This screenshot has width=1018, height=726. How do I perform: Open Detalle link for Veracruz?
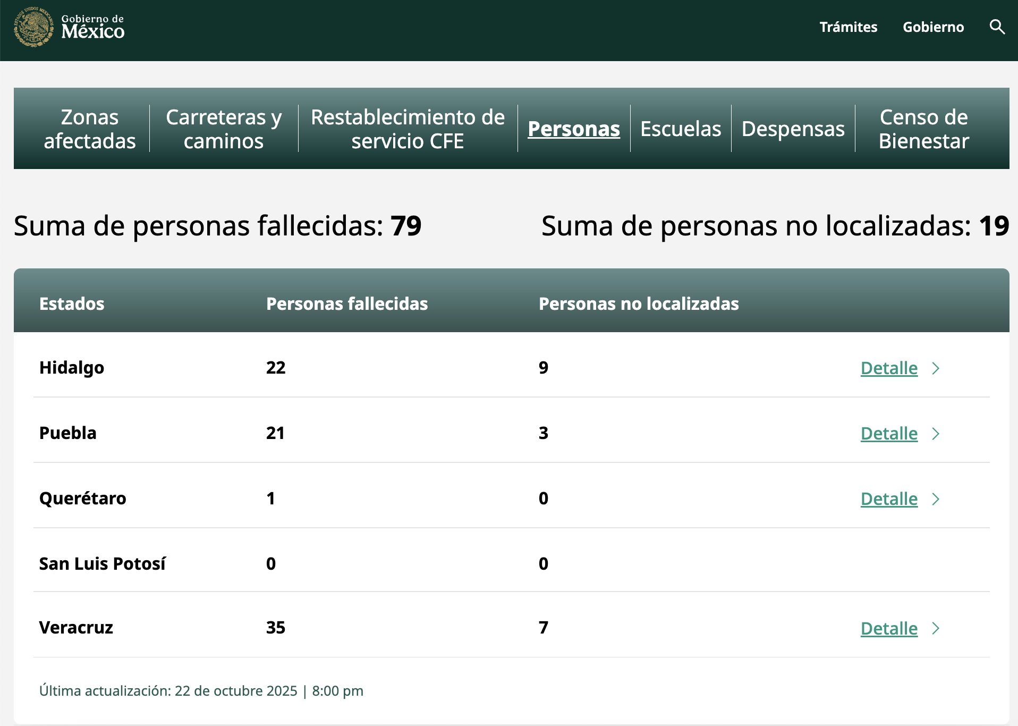[889, 628]
